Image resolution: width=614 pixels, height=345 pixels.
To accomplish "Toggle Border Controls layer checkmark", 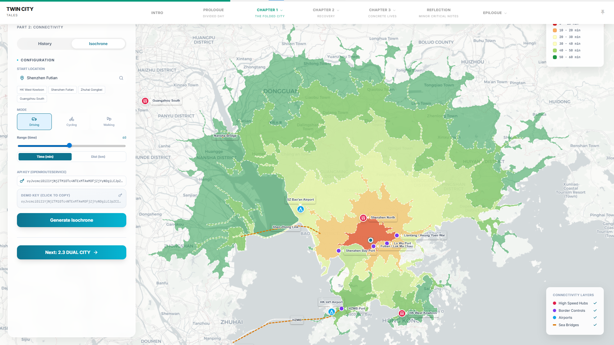I will [595, 310].
